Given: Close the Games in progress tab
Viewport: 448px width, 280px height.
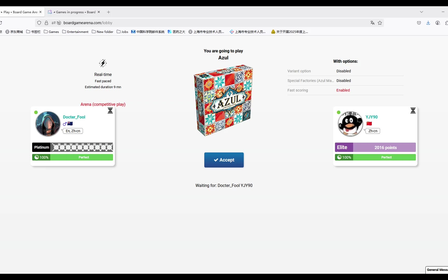Looking at the screenshot, I should [x=99, y=12].
